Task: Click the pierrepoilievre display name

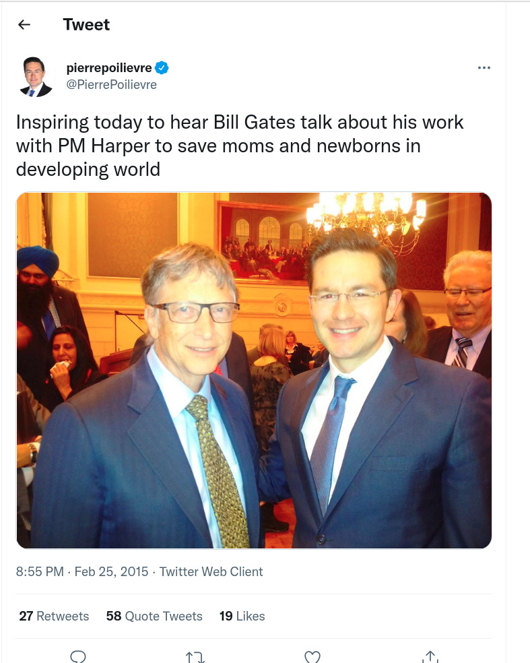Action: pos(109,67)
